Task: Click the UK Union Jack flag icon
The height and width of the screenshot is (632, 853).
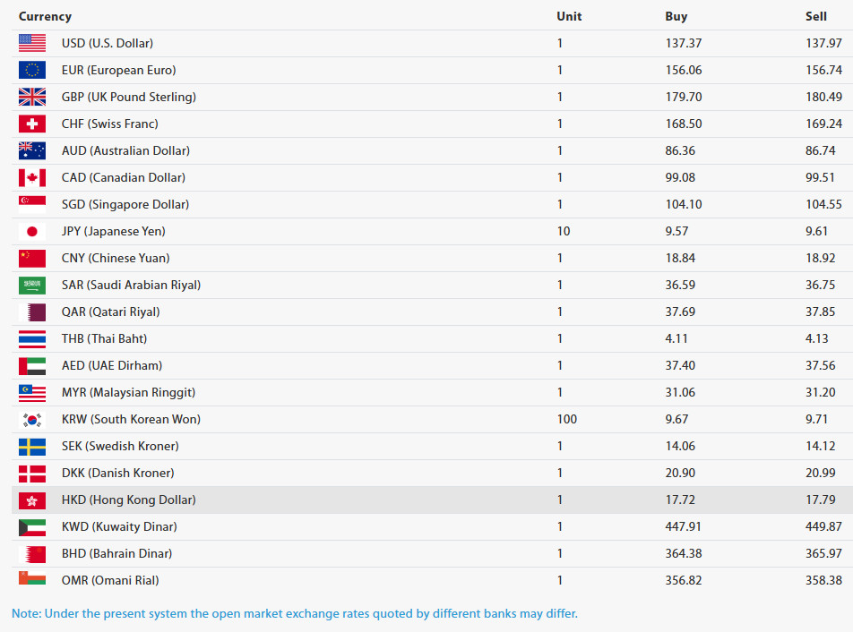Action: tap(31, 97)
